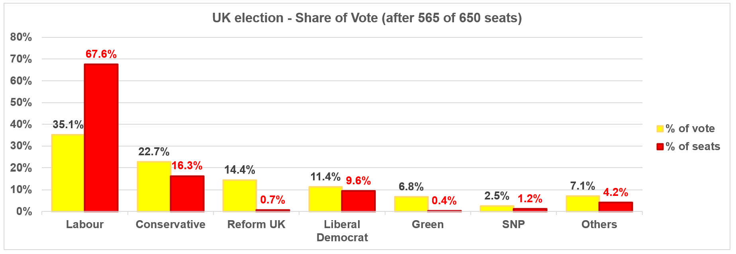Select the '% of seats' legend label
The image size is (736, 254).
pyautogui.click(x=693, y=147)
